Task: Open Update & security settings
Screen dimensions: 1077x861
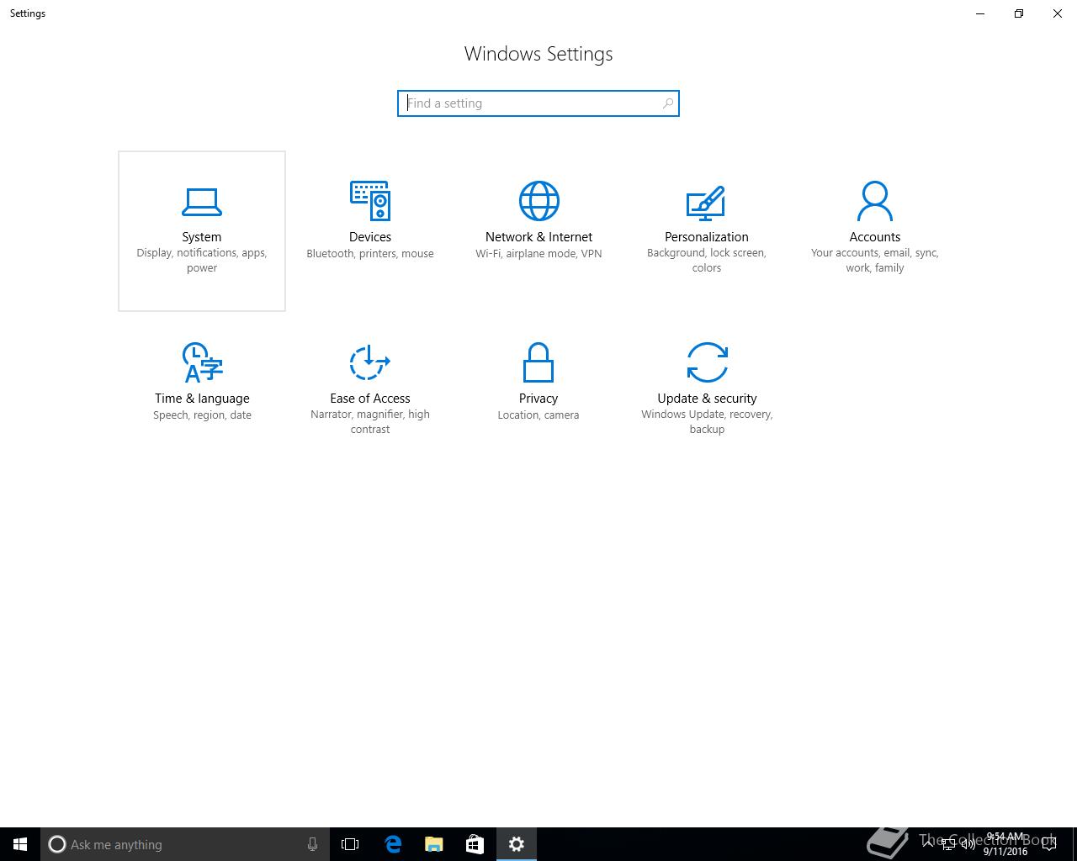Action: coord(707,393)
